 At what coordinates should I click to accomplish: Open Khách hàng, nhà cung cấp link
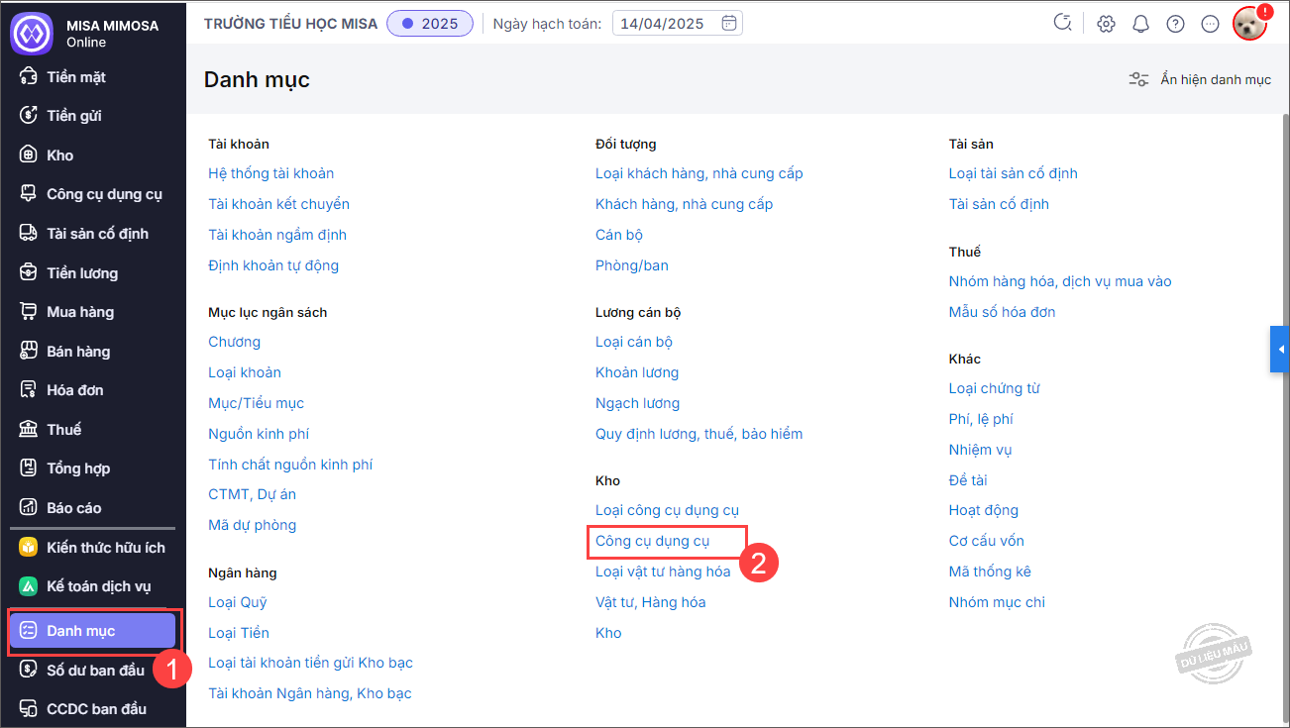coord(684,204)
